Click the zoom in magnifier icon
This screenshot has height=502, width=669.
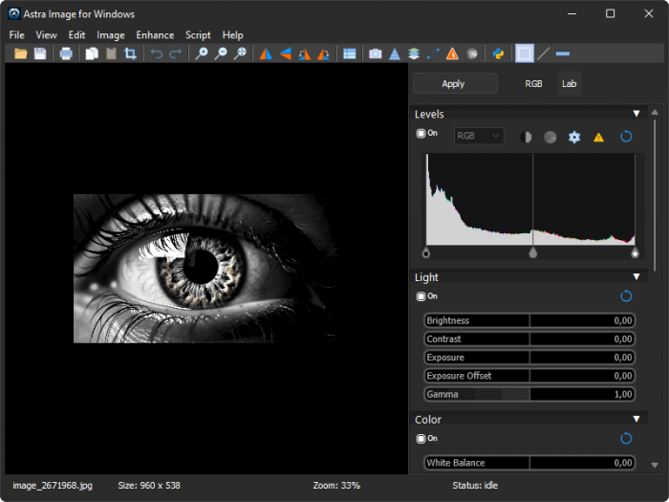tap(202, 54)
